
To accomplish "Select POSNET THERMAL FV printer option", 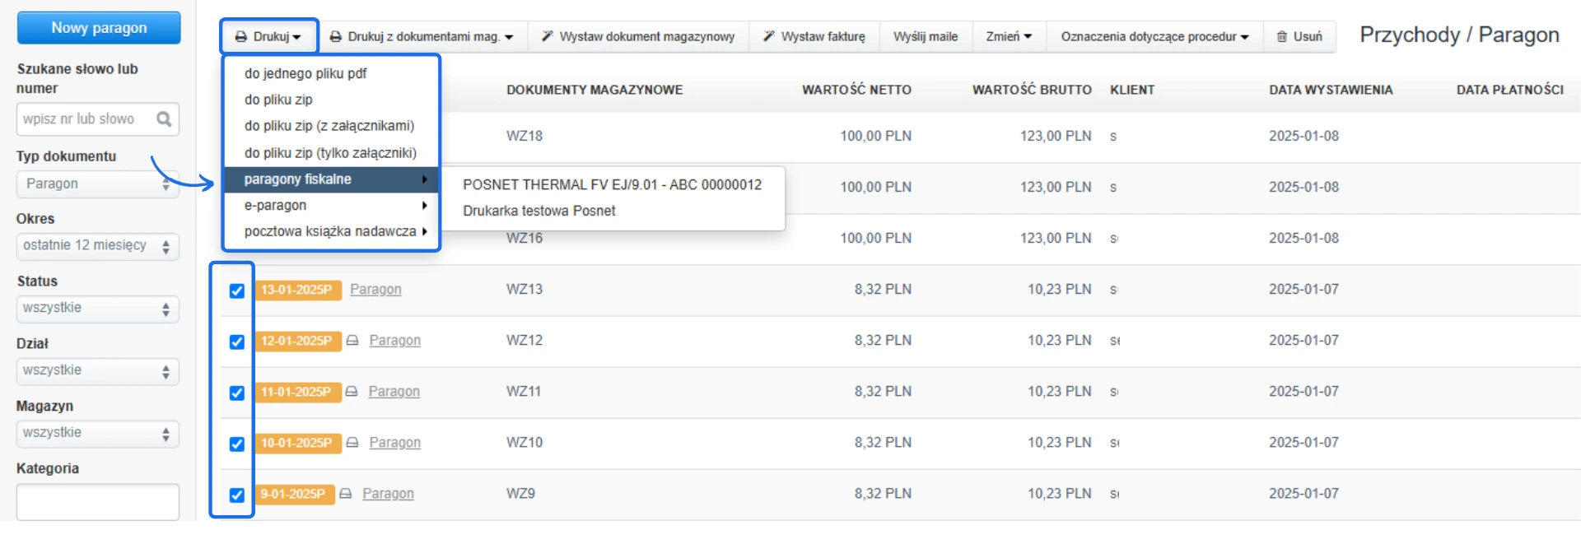I will tap(612, 184).
